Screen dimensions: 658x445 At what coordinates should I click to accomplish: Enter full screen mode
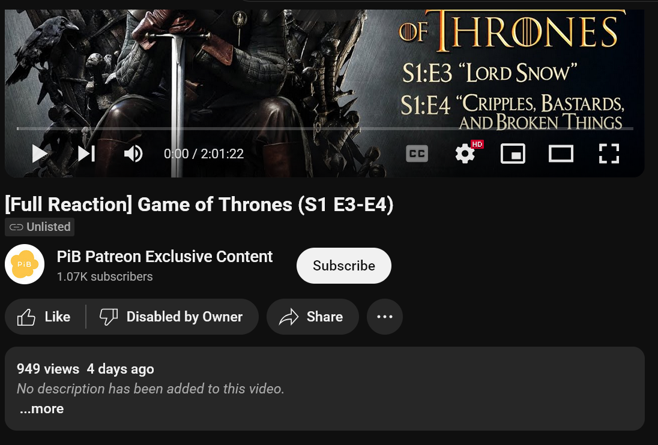tap(609, 154)
